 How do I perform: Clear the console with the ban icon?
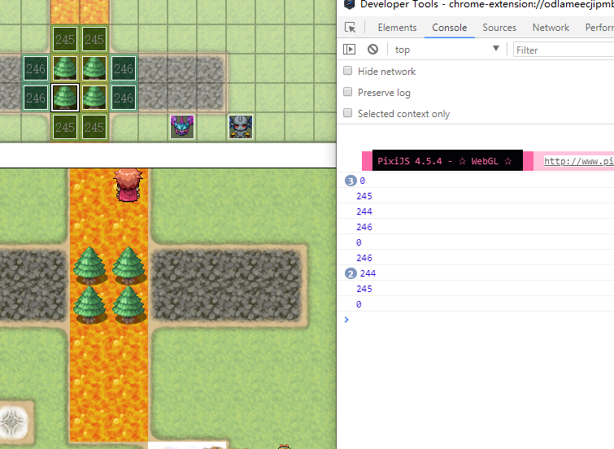click(x=372, y=50)
